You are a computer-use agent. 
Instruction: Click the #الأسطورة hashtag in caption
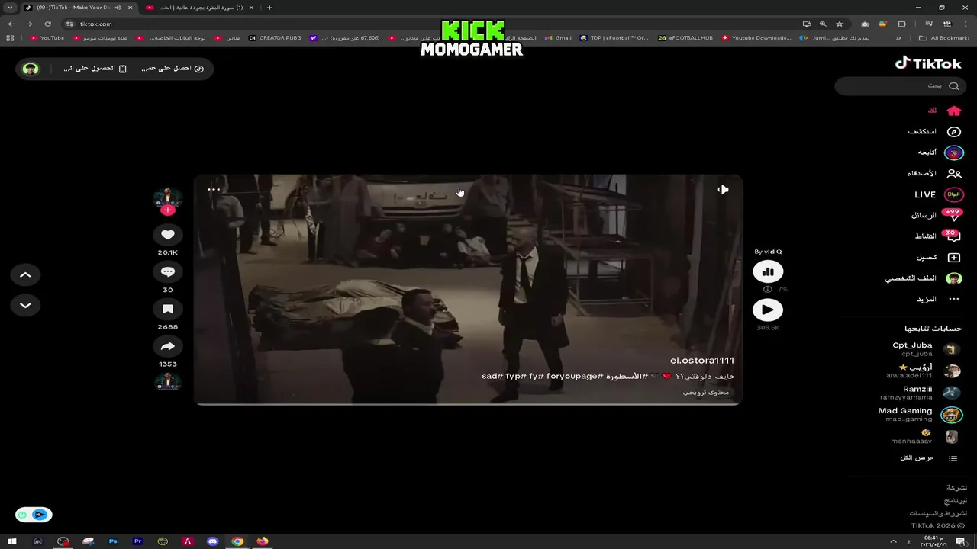tap(627, 377)
